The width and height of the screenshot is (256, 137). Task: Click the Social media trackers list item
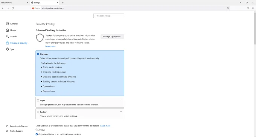click(52, 67)
